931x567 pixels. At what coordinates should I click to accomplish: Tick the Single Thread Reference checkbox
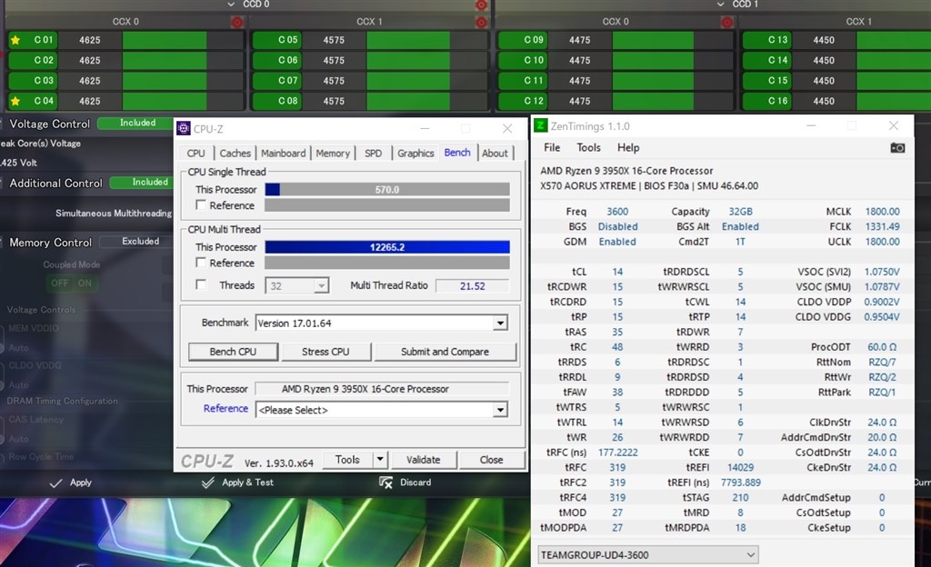(201, 204)
